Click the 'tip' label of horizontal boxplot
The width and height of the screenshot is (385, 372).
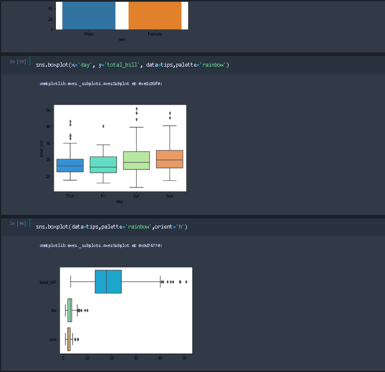[x=54, y=310]
